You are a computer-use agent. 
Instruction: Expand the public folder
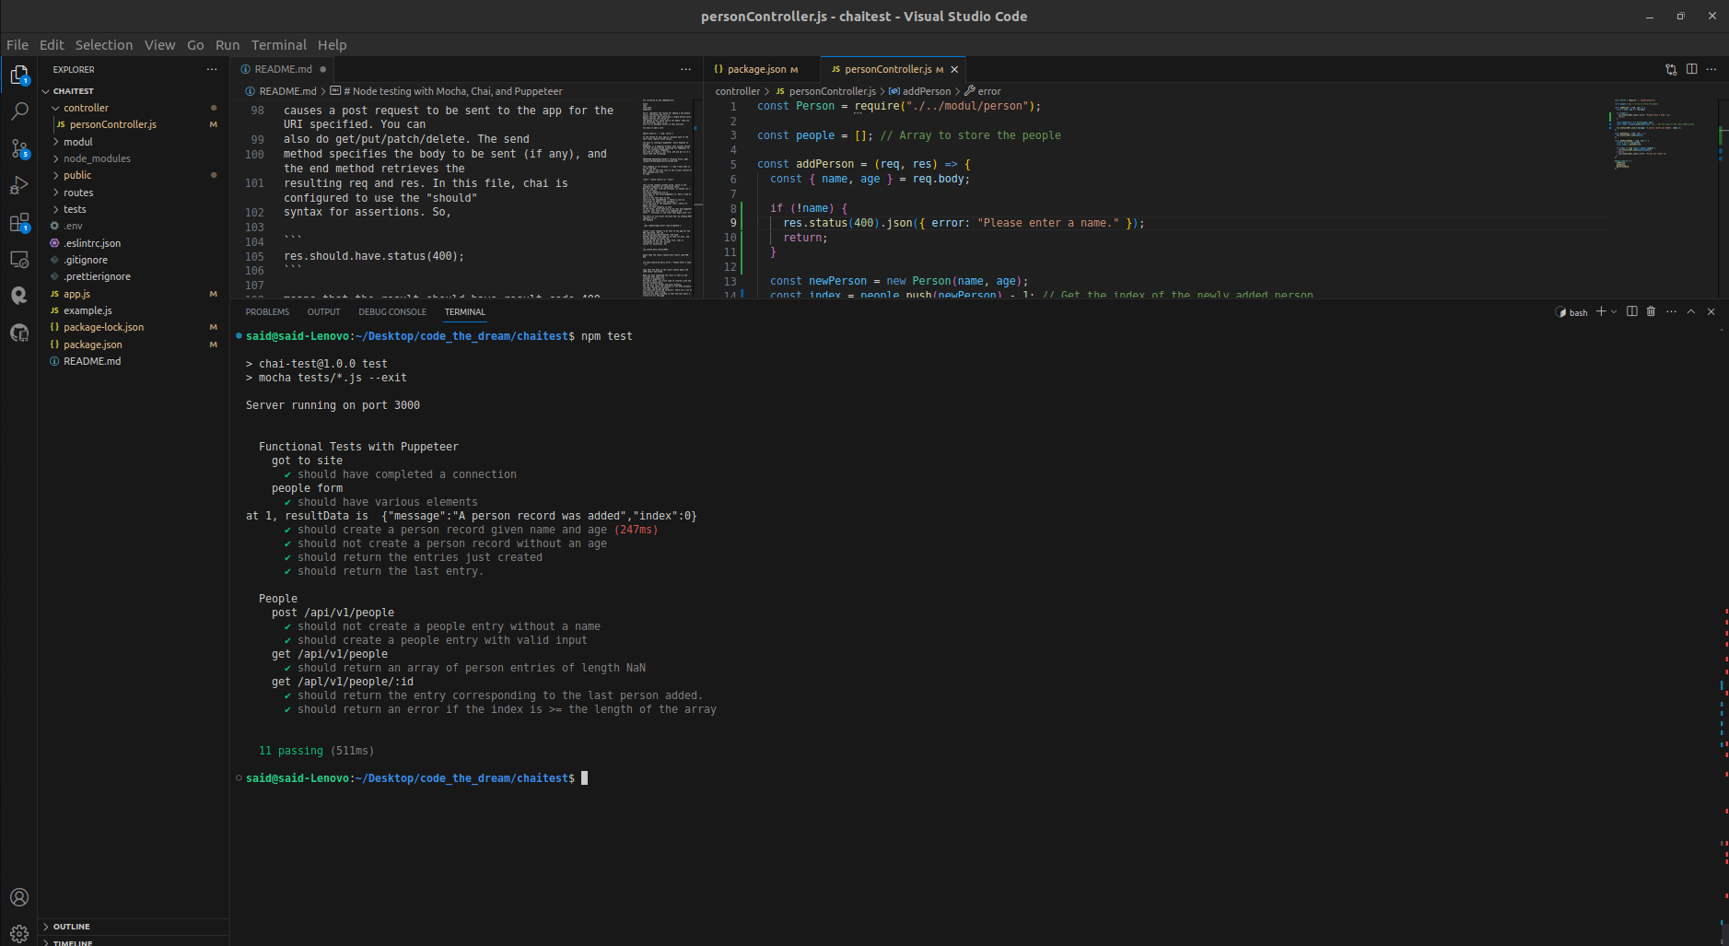click(133, 175)
